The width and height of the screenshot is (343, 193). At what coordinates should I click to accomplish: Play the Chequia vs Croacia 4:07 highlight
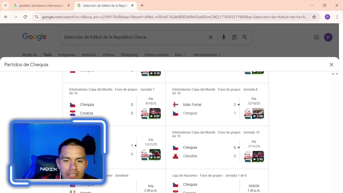(x=151, y=113)
